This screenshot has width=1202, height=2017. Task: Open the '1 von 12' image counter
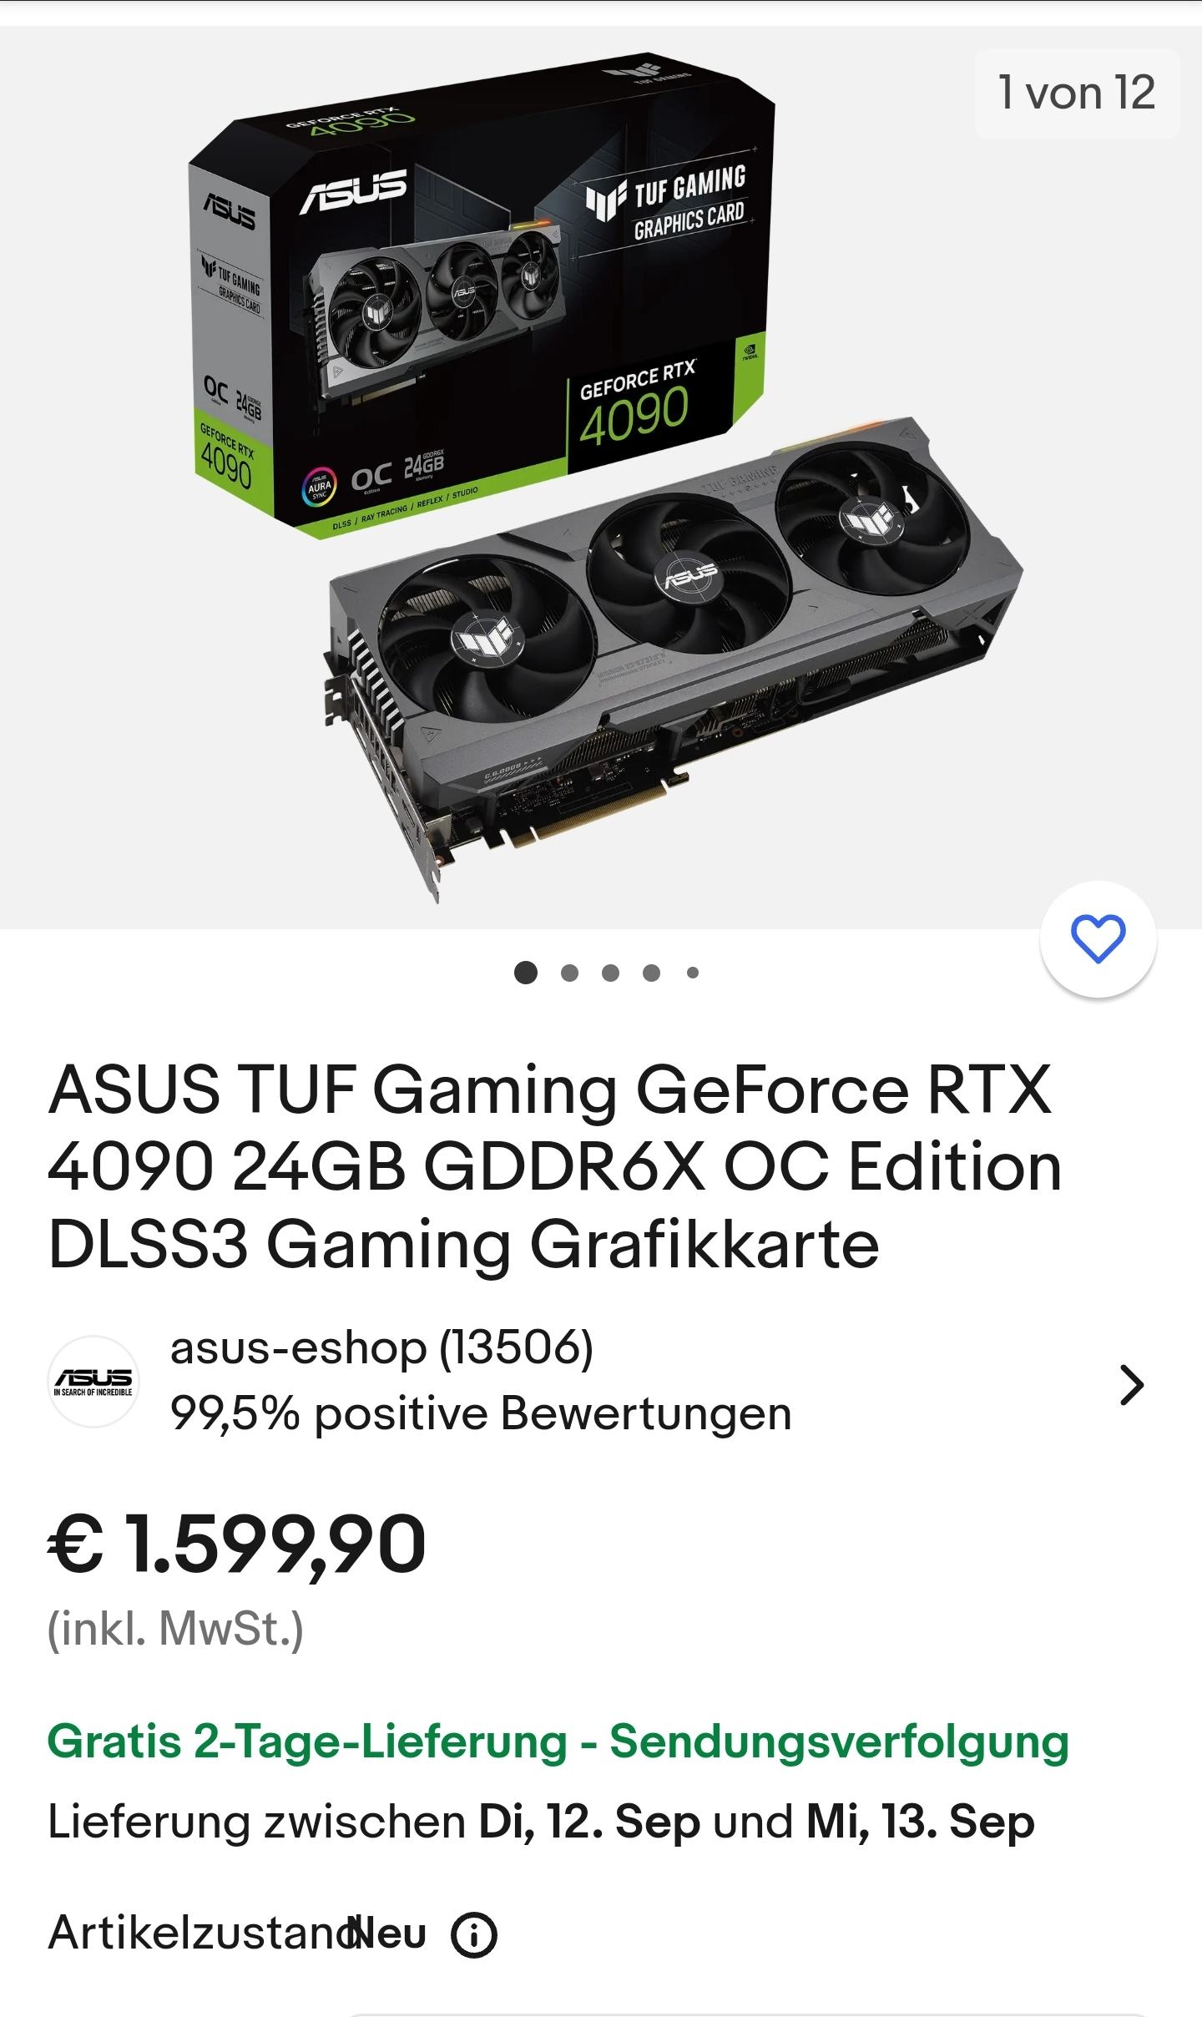1077,93
